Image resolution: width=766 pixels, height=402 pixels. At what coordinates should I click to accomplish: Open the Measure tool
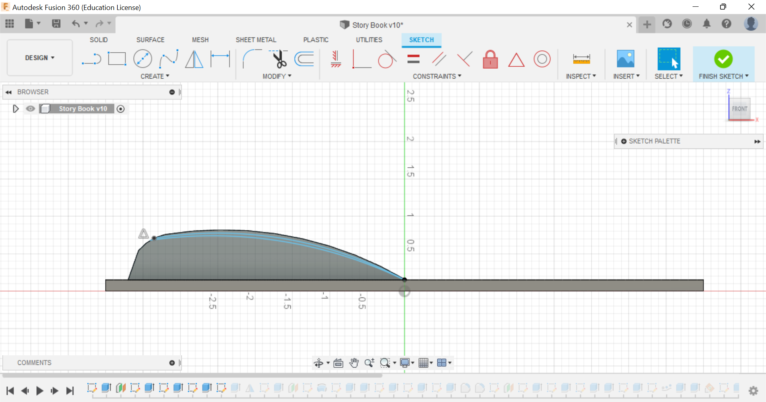[581, 59]
